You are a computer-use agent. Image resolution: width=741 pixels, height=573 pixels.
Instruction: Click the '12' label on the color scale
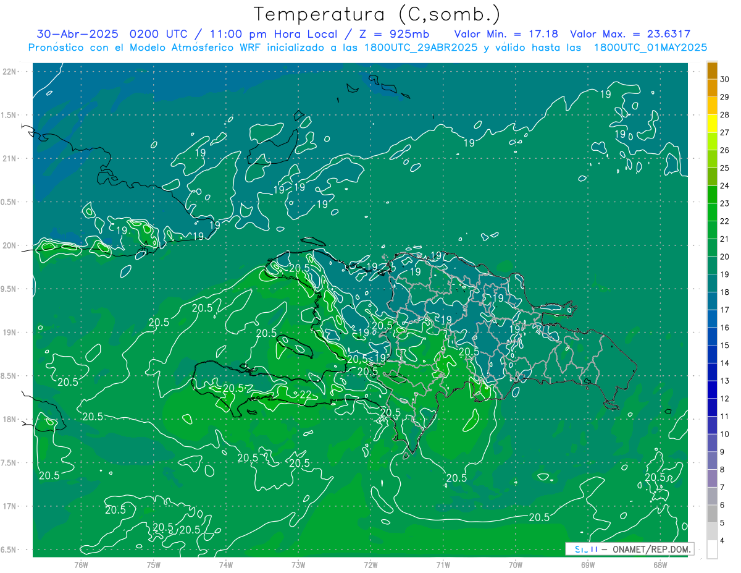pos(725,399)
